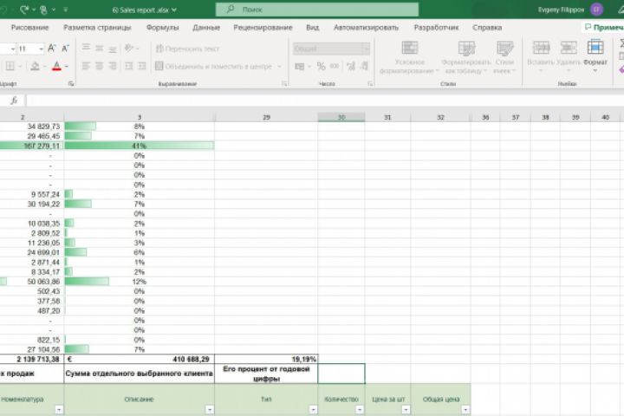The width and height of the screenshot is (624, 416).
Task: Apply the accounting number format icon
Action: [x=299, y=67]
